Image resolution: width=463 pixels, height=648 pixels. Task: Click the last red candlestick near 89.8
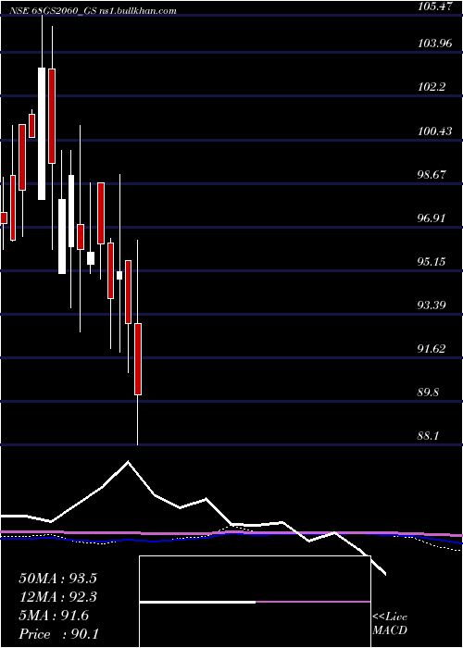pyautogui.click(x=138, y=359)
